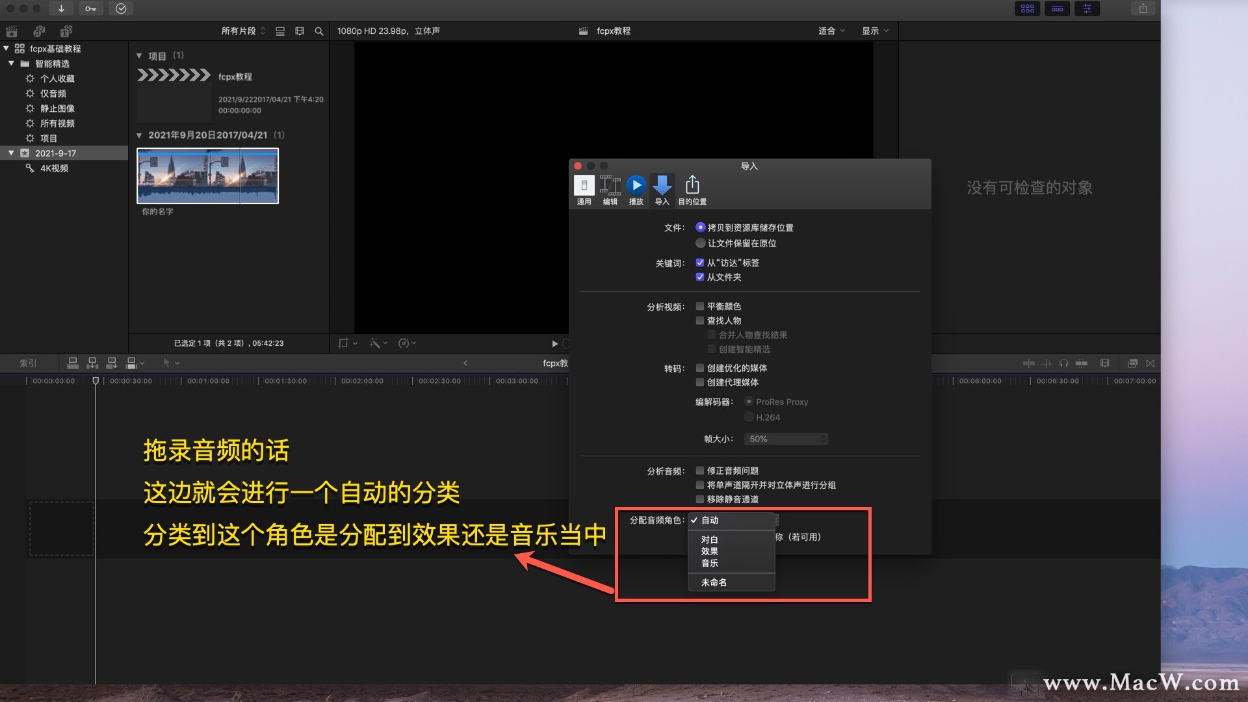Collapse the 智能精选 folder
Image resolution: width=1248 pixels, height=702 pixels.
point(11,63)
